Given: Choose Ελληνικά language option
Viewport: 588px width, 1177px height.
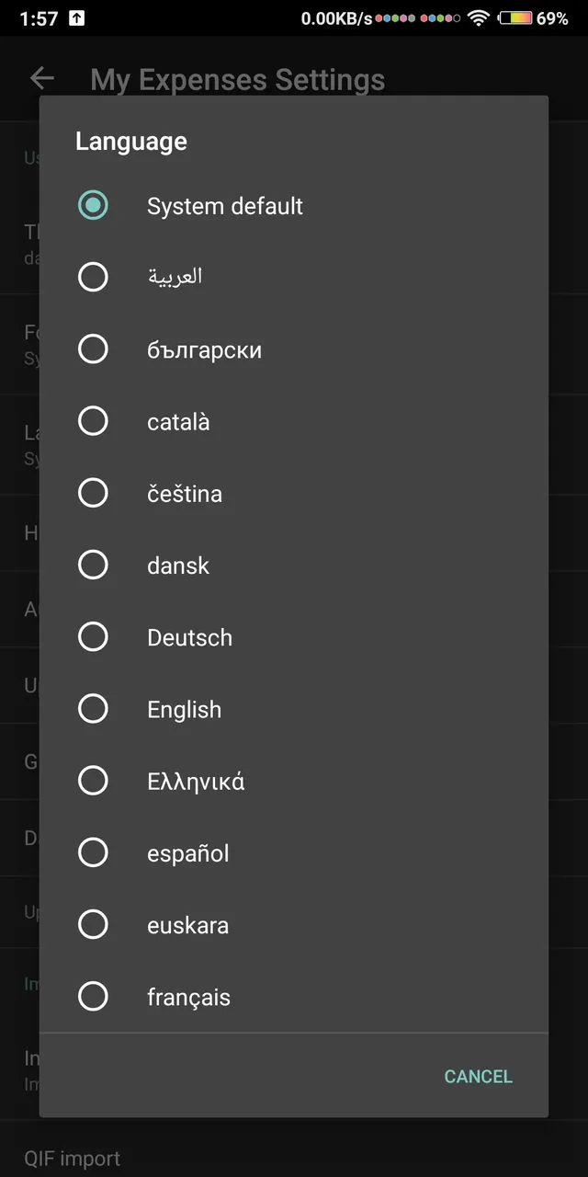Looking at the screenshot, I should pos(294,781).
